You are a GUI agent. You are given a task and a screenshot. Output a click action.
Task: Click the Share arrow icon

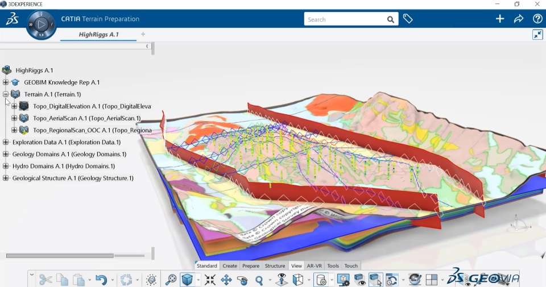click(519, 19)
